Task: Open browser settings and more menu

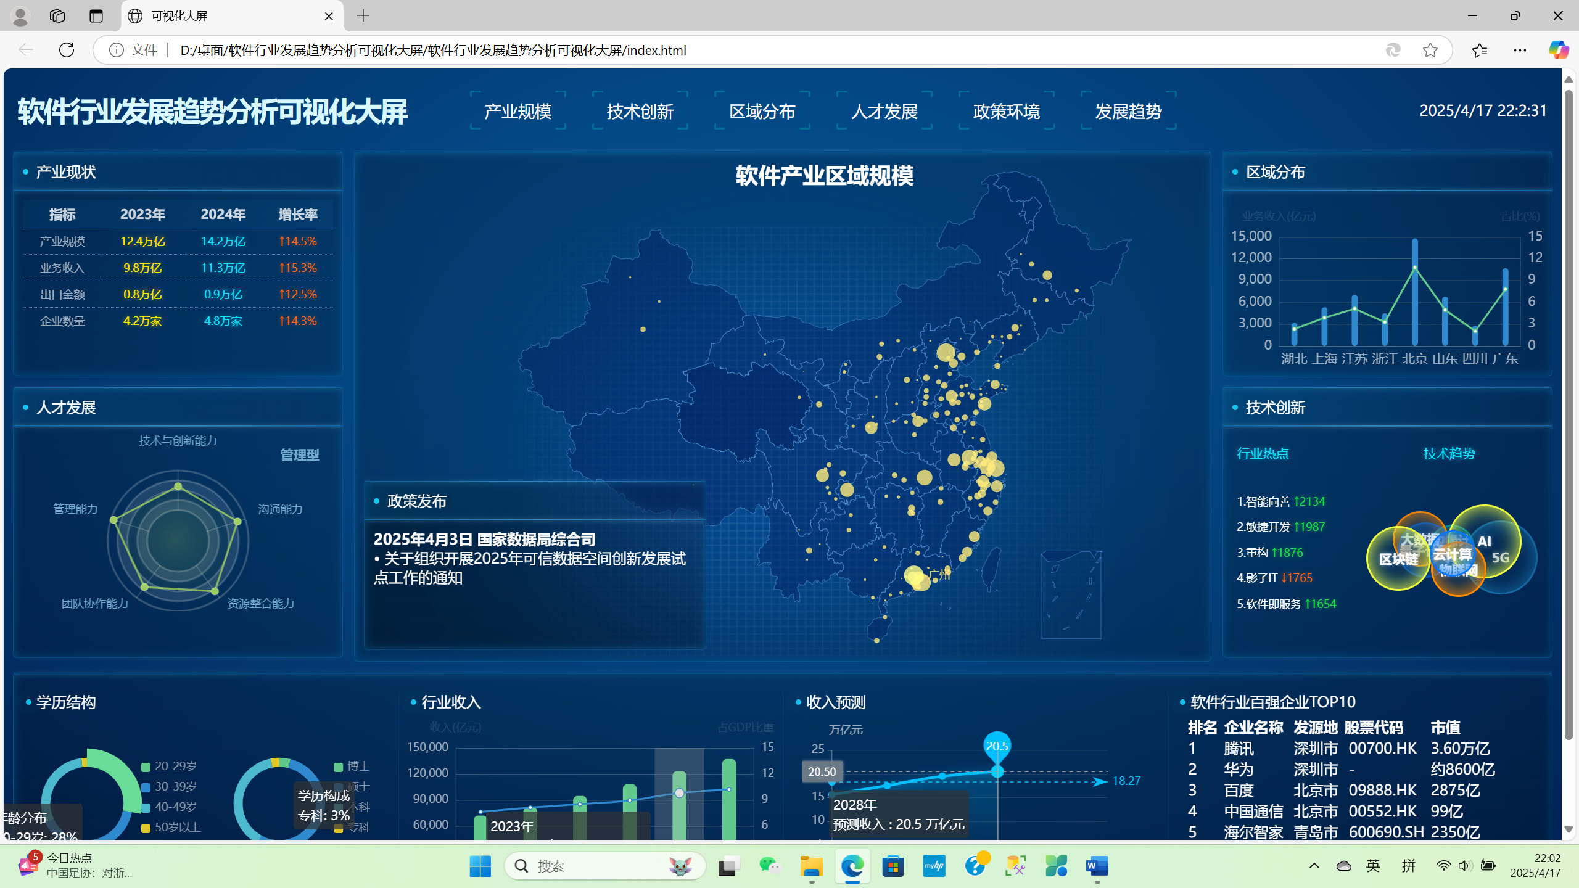Action: [1520, 50]
